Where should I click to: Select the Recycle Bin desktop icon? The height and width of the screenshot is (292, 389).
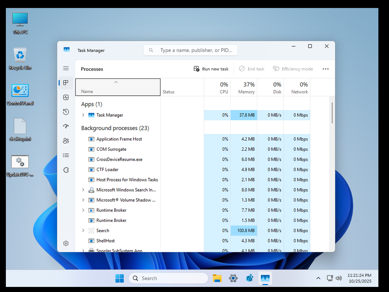[x=20, y=59]
